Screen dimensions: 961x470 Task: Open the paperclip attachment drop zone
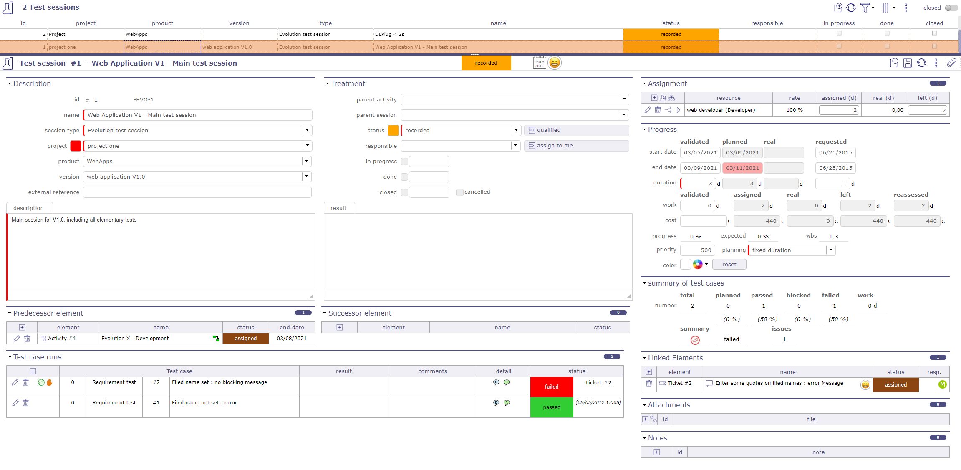click(952, 63)
